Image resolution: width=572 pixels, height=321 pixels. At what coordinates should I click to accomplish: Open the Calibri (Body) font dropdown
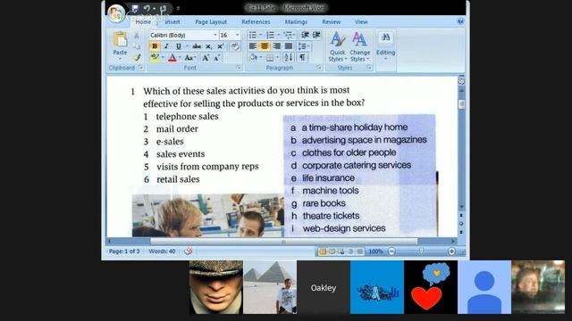pyautogui.click(x=214, y=35)
